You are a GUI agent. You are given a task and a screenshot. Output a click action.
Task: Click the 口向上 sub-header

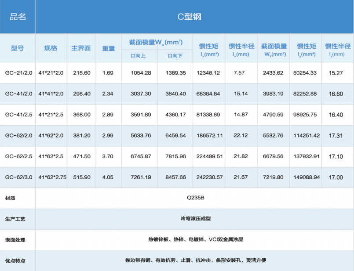pyautogui.click(x=138, y=56)
